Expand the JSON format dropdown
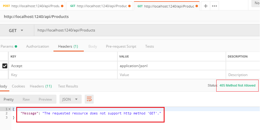Image resolution: width=261 pixels, height=130 pixels. pos(70,99)
